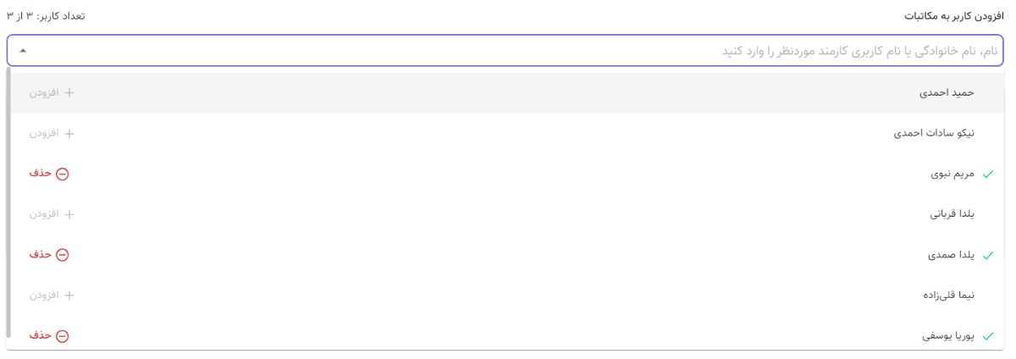Collapse the user list with the arrow
Image resolution: width=1016 pixels, height=359 pixels.
[x=23, y=51]
